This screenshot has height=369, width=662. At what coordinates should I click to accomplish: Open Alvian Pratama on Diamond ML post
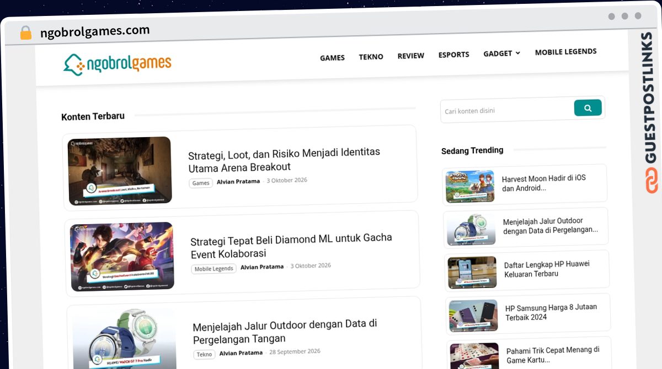click(262, 267)
